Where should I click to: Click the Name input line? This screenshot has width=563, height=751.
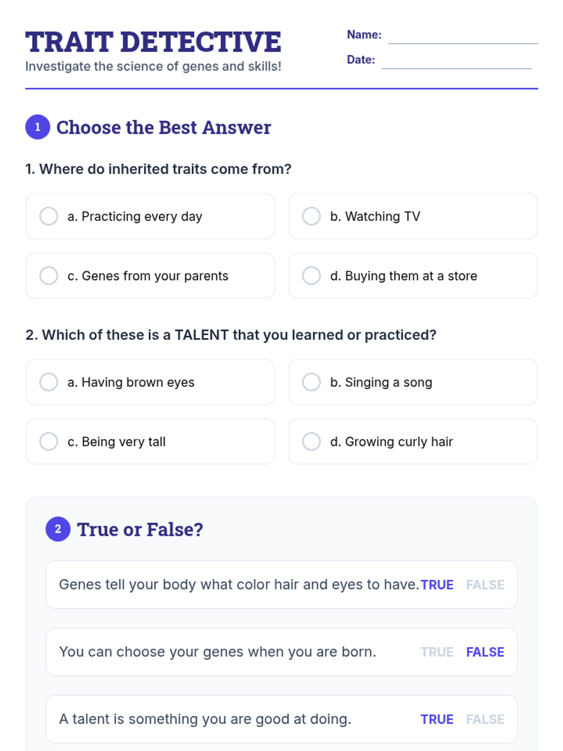(x=463, y=37)
